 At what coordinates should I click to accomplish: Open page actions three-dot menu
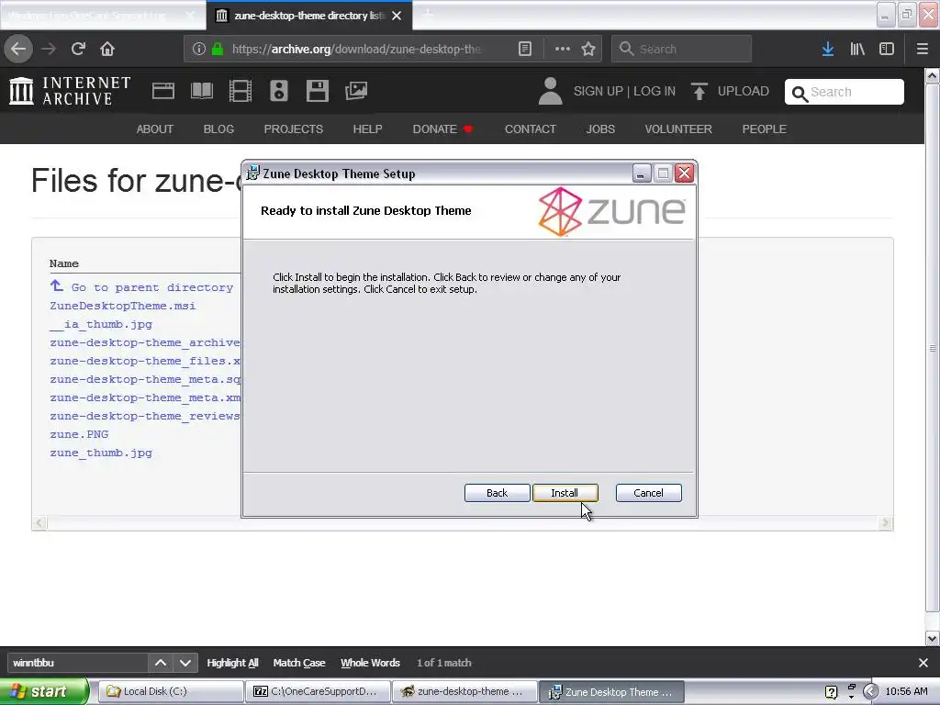click(x=563, y=49)
